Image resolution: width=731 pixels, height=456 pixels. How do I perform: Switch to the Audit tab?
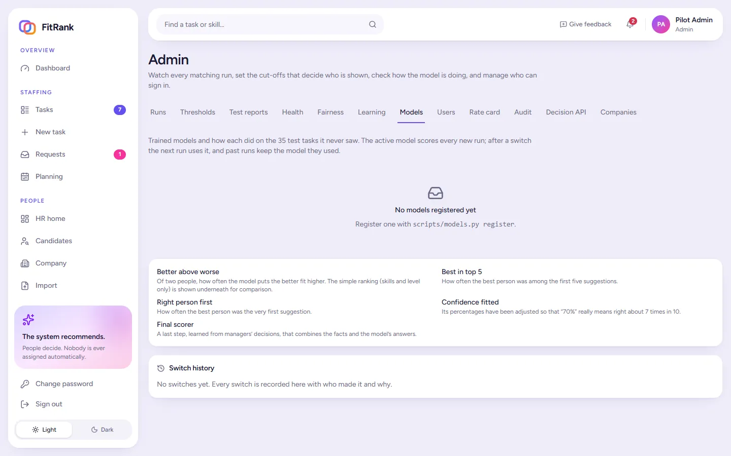pyautogui.click(x=523, y=112)
